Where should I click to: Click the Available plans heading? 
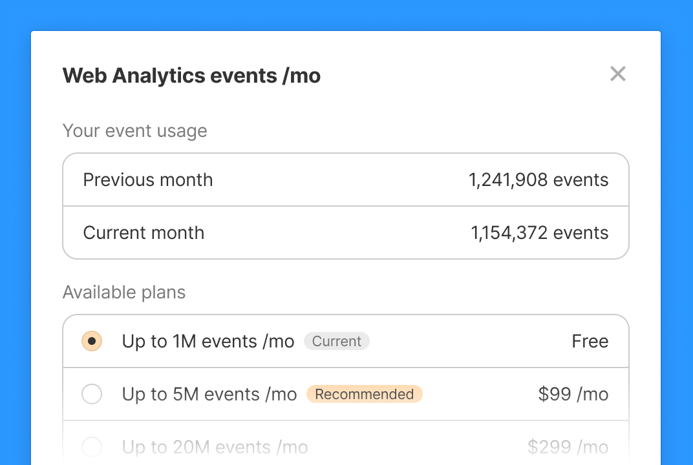click(x=123, y=292)
